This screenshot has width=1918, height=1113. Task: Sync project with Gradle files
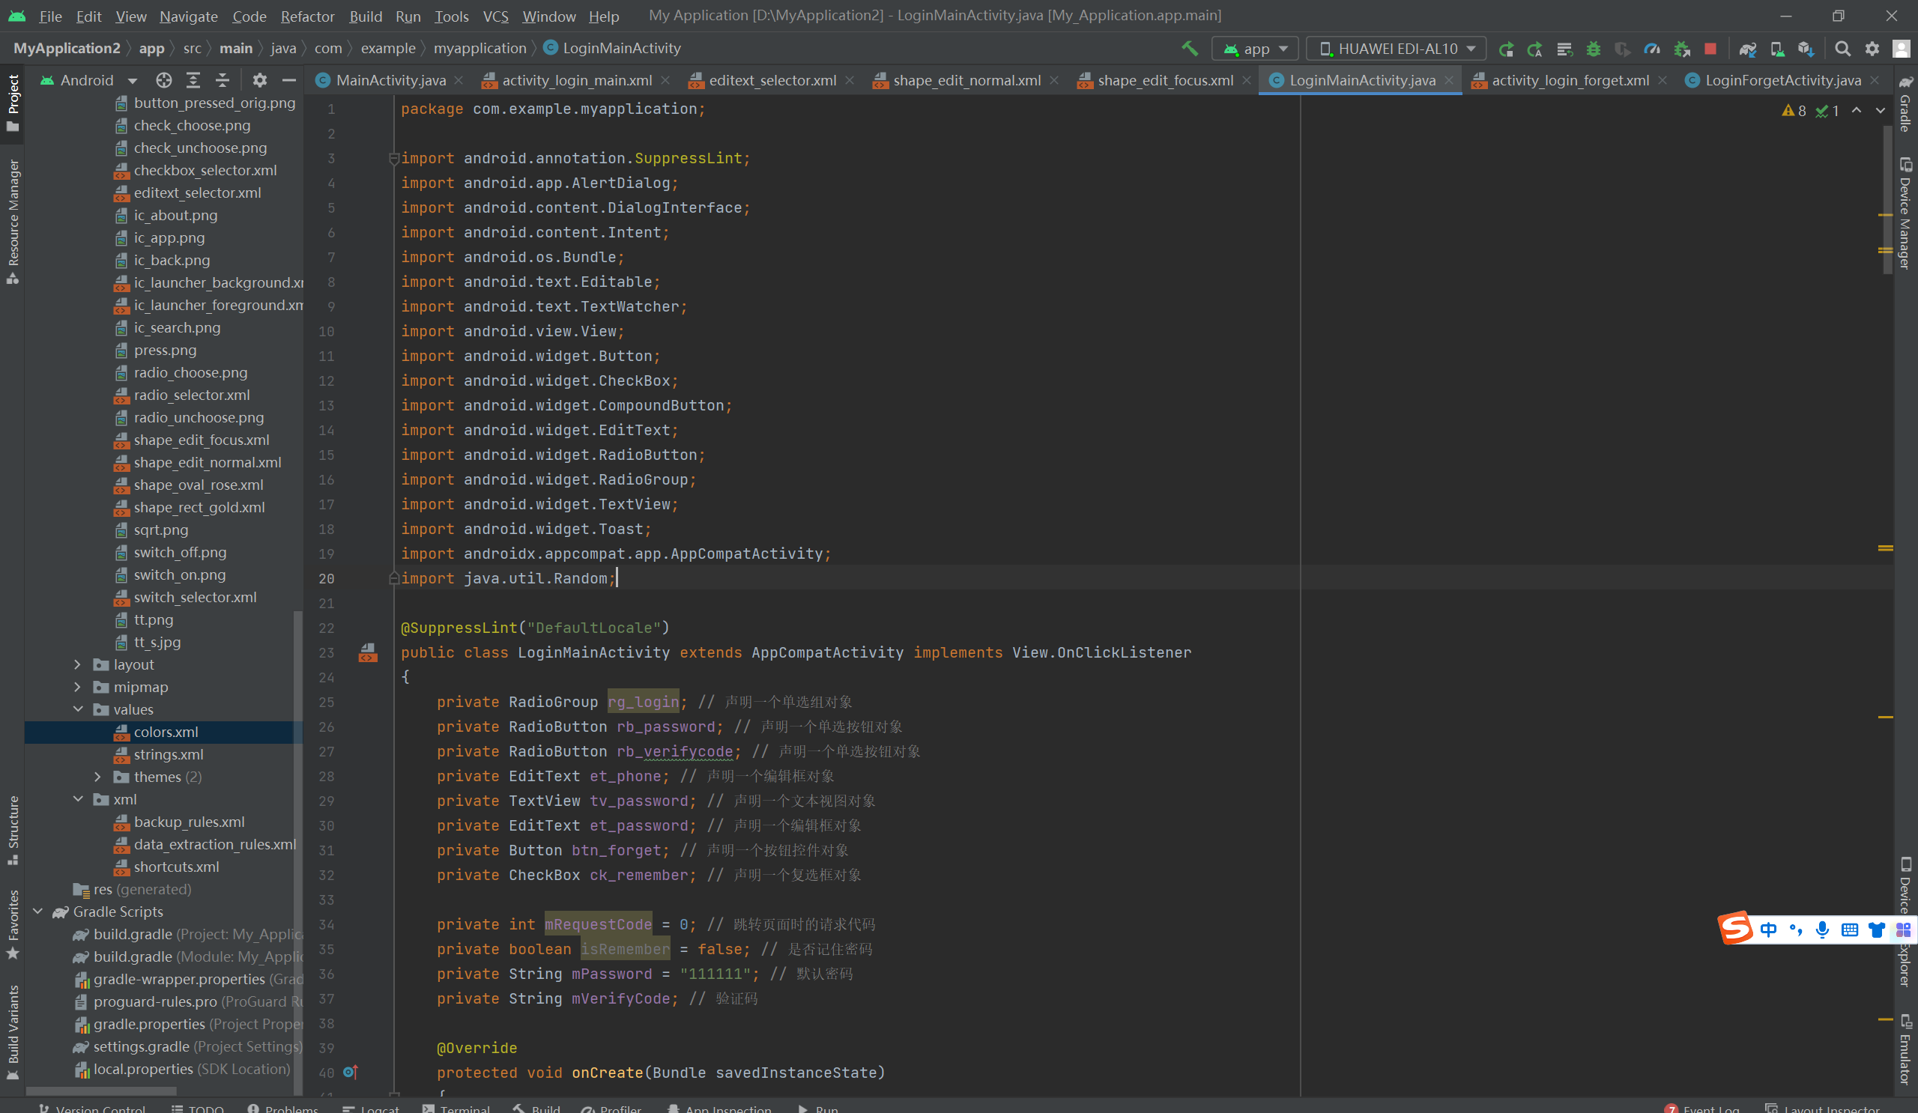pos(1747,49)
